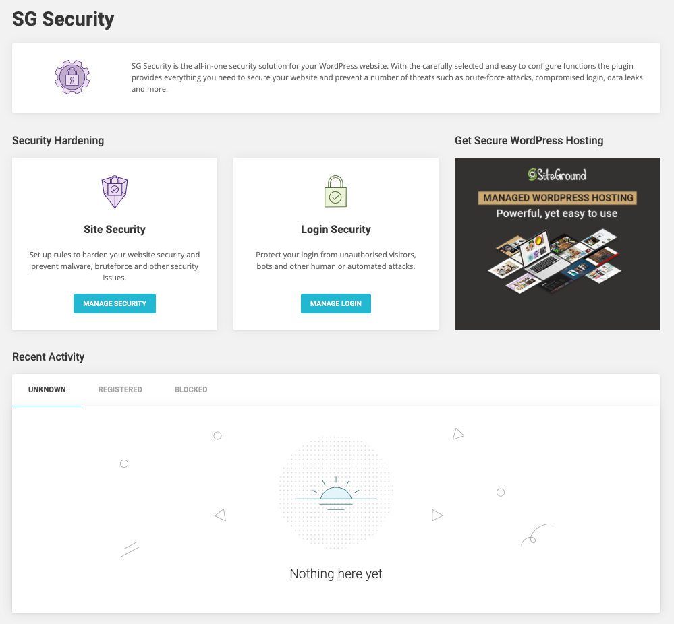Viewport: 674px width, 624px height.
Task: Click the purple gear padlock SG Security icon
Action: [72, 77]
